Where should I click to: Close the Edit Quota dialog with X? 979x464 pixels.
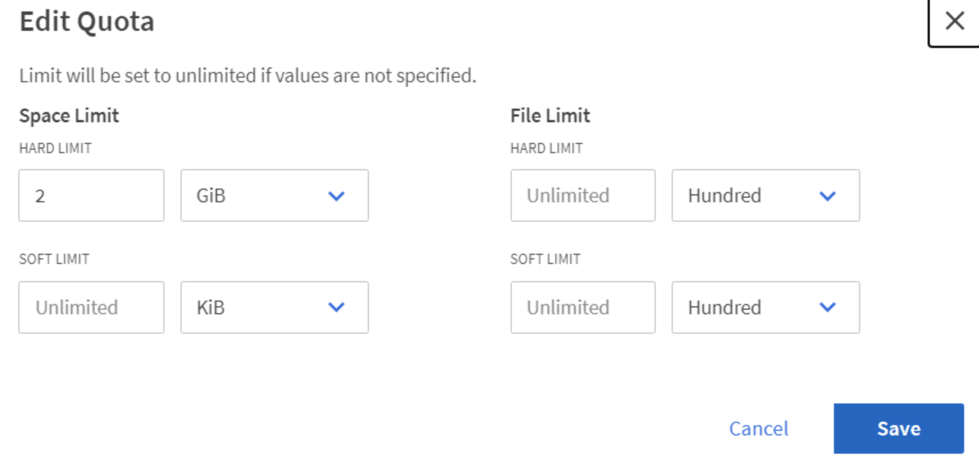954,22
